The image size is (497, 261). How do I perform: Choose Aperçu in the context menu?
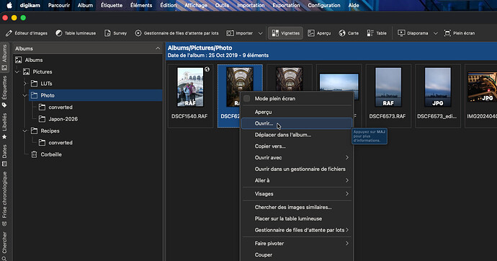(297, 112)
